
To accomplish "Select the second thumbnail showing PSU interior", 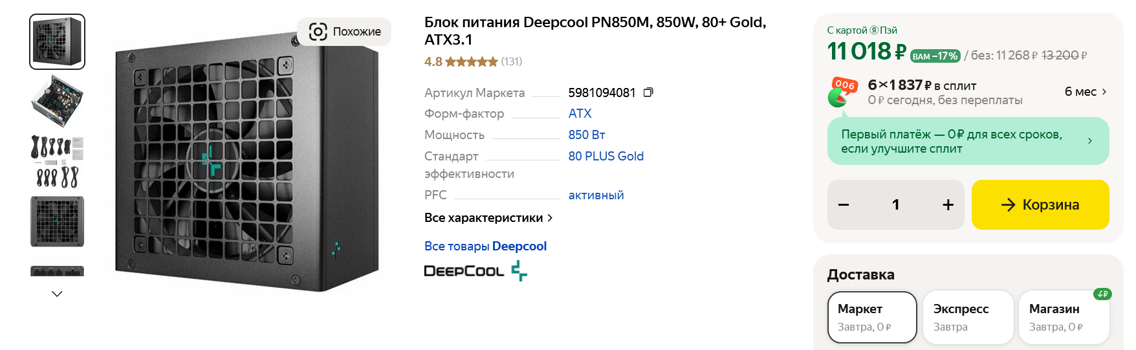I will point(58,101).
